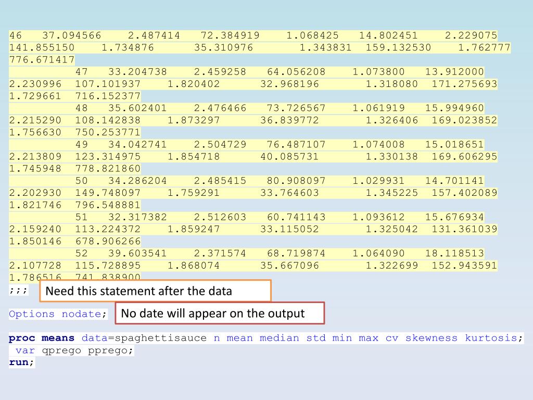The width and height of the screenshot is (533, 400).
Task: Click the 'cv' statistic keyword
Action: (392, 338)
